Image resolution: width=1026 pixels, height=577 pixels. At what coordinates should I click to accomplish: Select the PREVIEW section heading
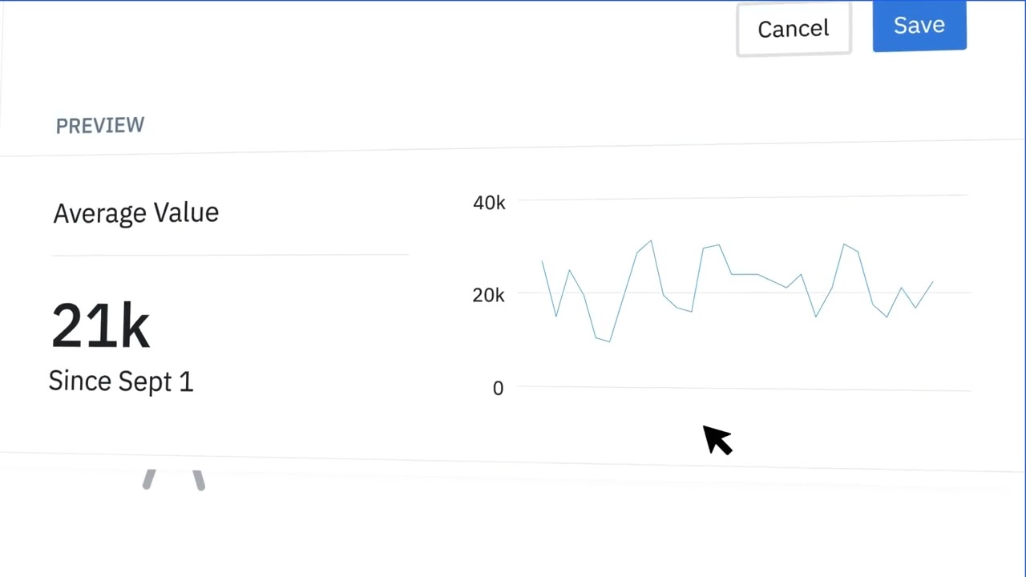click(x=100, y=126)
